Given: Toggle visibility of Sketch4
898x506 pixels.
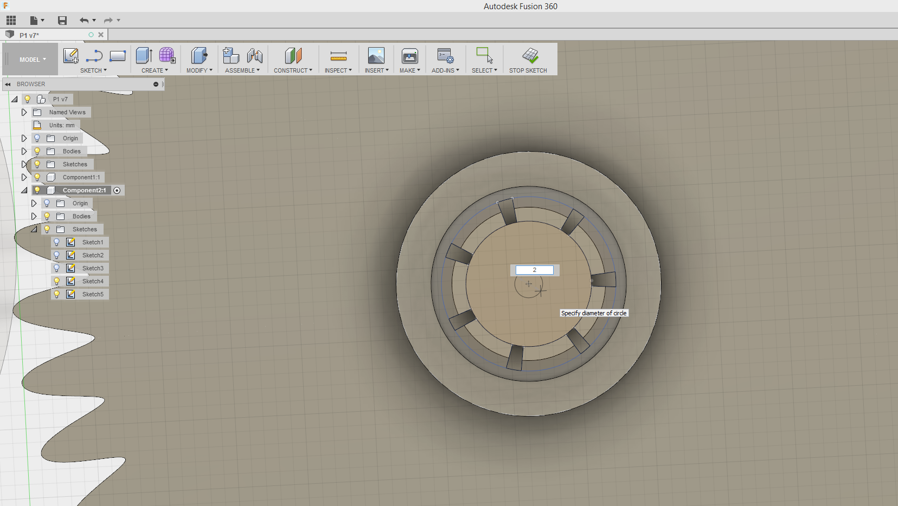Looking at the screenshot, I should coord(56,281).
